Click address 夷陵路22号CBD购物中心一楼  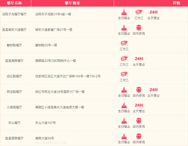(55, 61)
